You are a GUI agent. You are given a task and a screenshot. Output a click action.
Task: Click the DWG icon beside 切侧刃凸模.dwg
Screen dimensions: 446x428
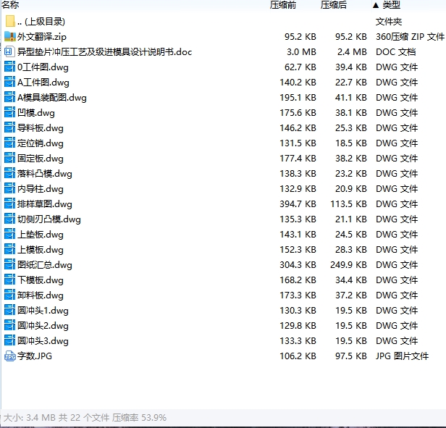pyautogui.click(x=9, y=219)
